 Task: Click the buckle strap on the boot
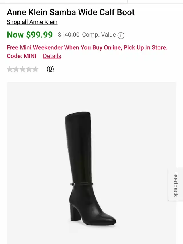click(x=81, y=184)
